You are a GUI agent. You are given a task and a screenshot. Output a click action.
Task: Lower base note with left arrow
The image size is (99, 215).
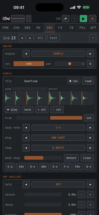(26, 128)
